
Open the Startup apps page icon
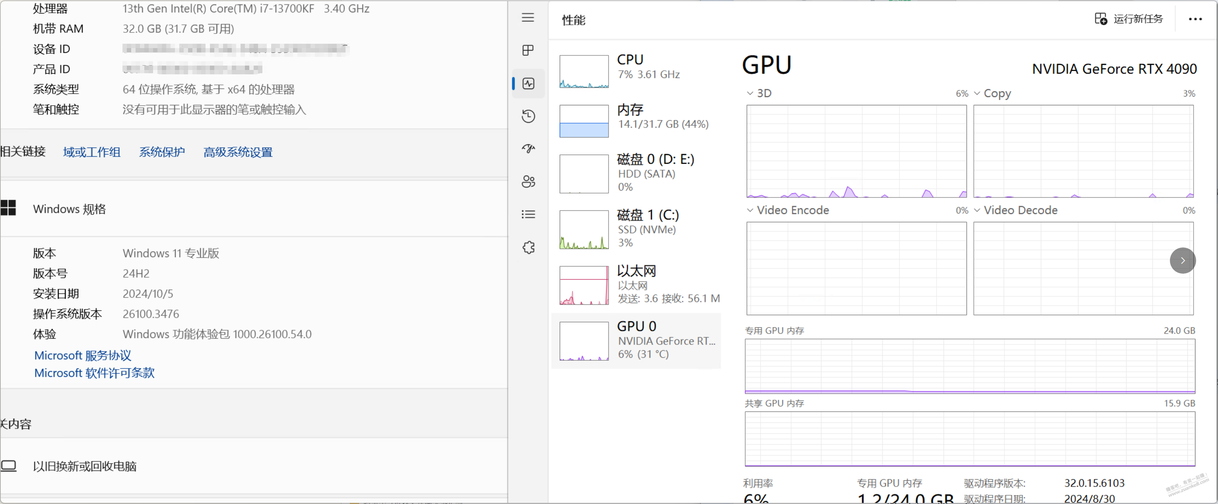(x=528, y=149)
